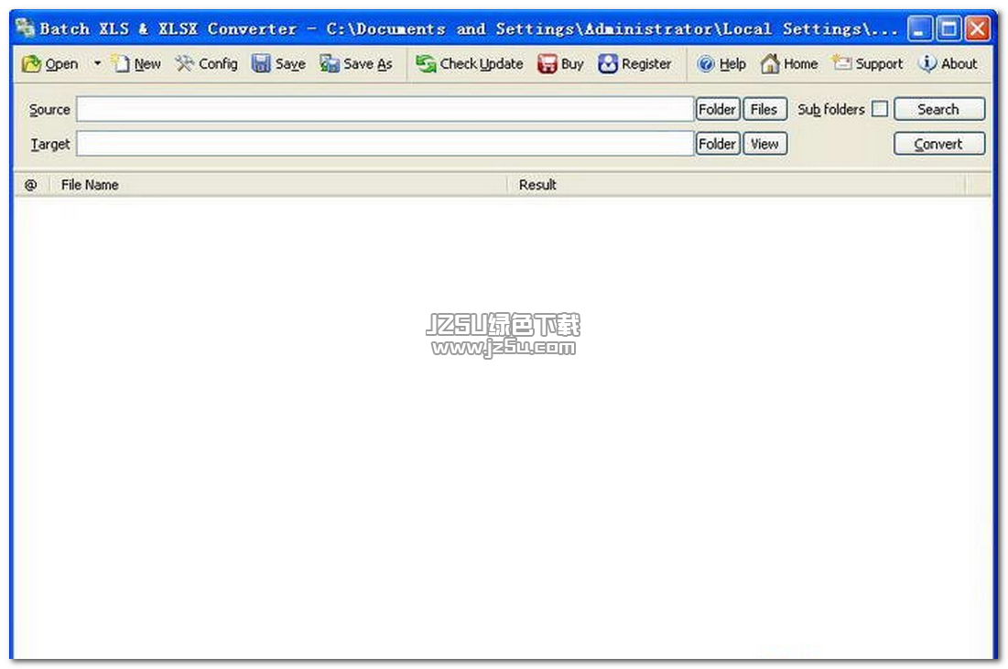Focus the Target path field
The width and height of the screenshot is (1008, 669).
[x=385, y=144]
